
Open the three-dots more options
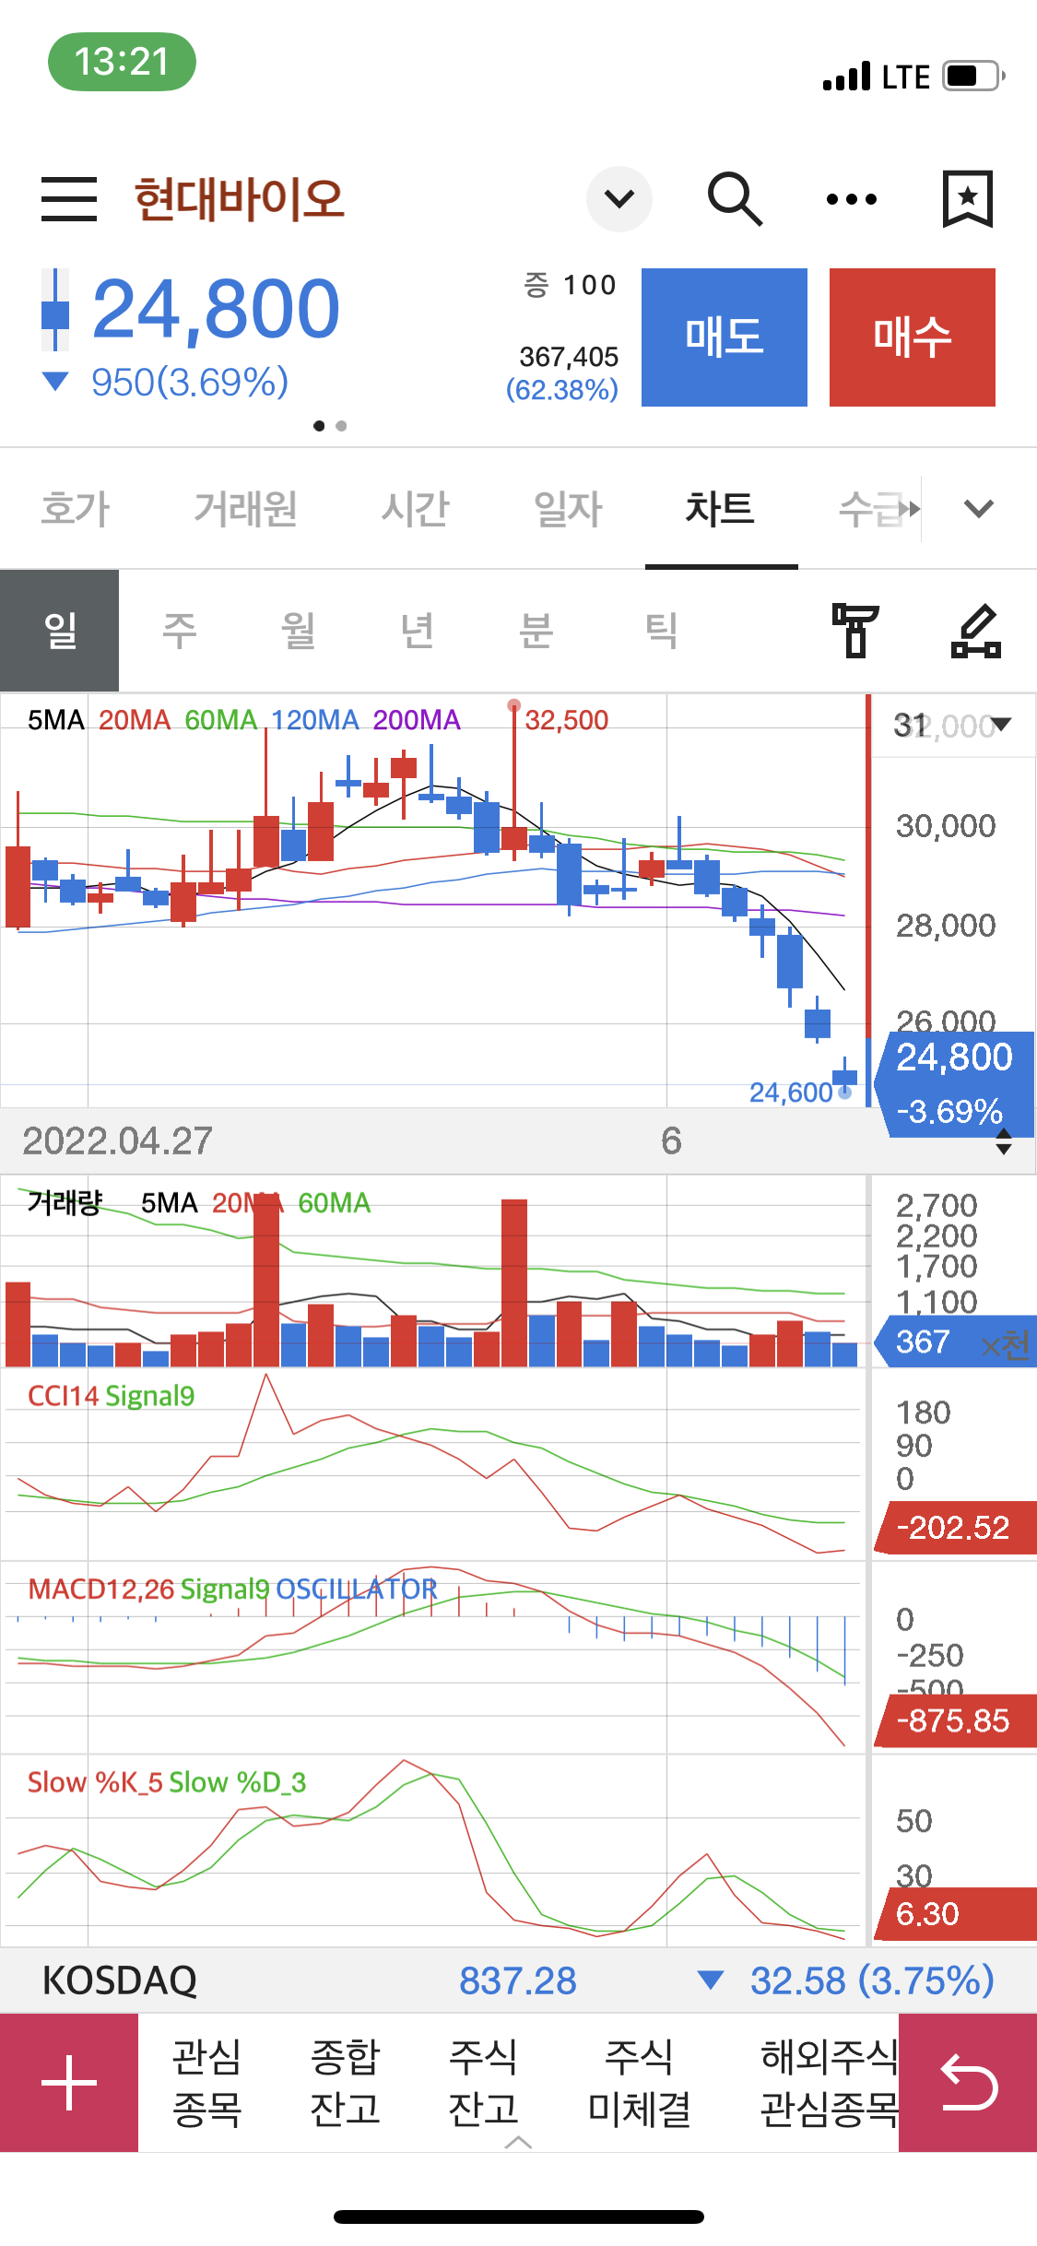pyautogui.click(x=852, y=199)
